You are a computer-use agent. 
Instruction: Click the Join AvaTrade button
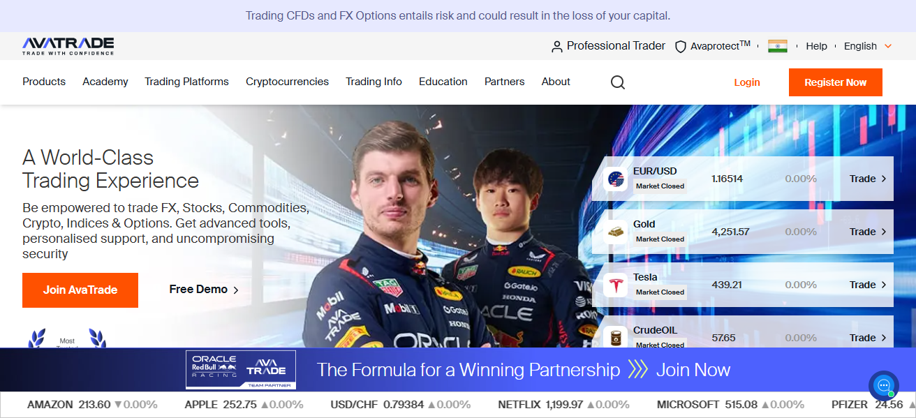(80, 290)
